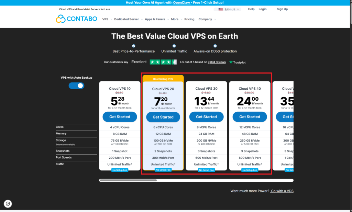Click the Best Price-to-Performance checkmark icon
This screenshot has width=352, height=212.
click(x=134, y=46)
